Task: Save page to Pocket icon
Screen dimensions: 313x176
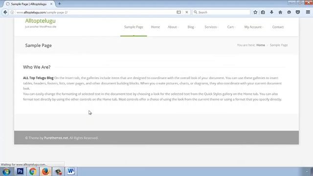Action: coord(298,12)
